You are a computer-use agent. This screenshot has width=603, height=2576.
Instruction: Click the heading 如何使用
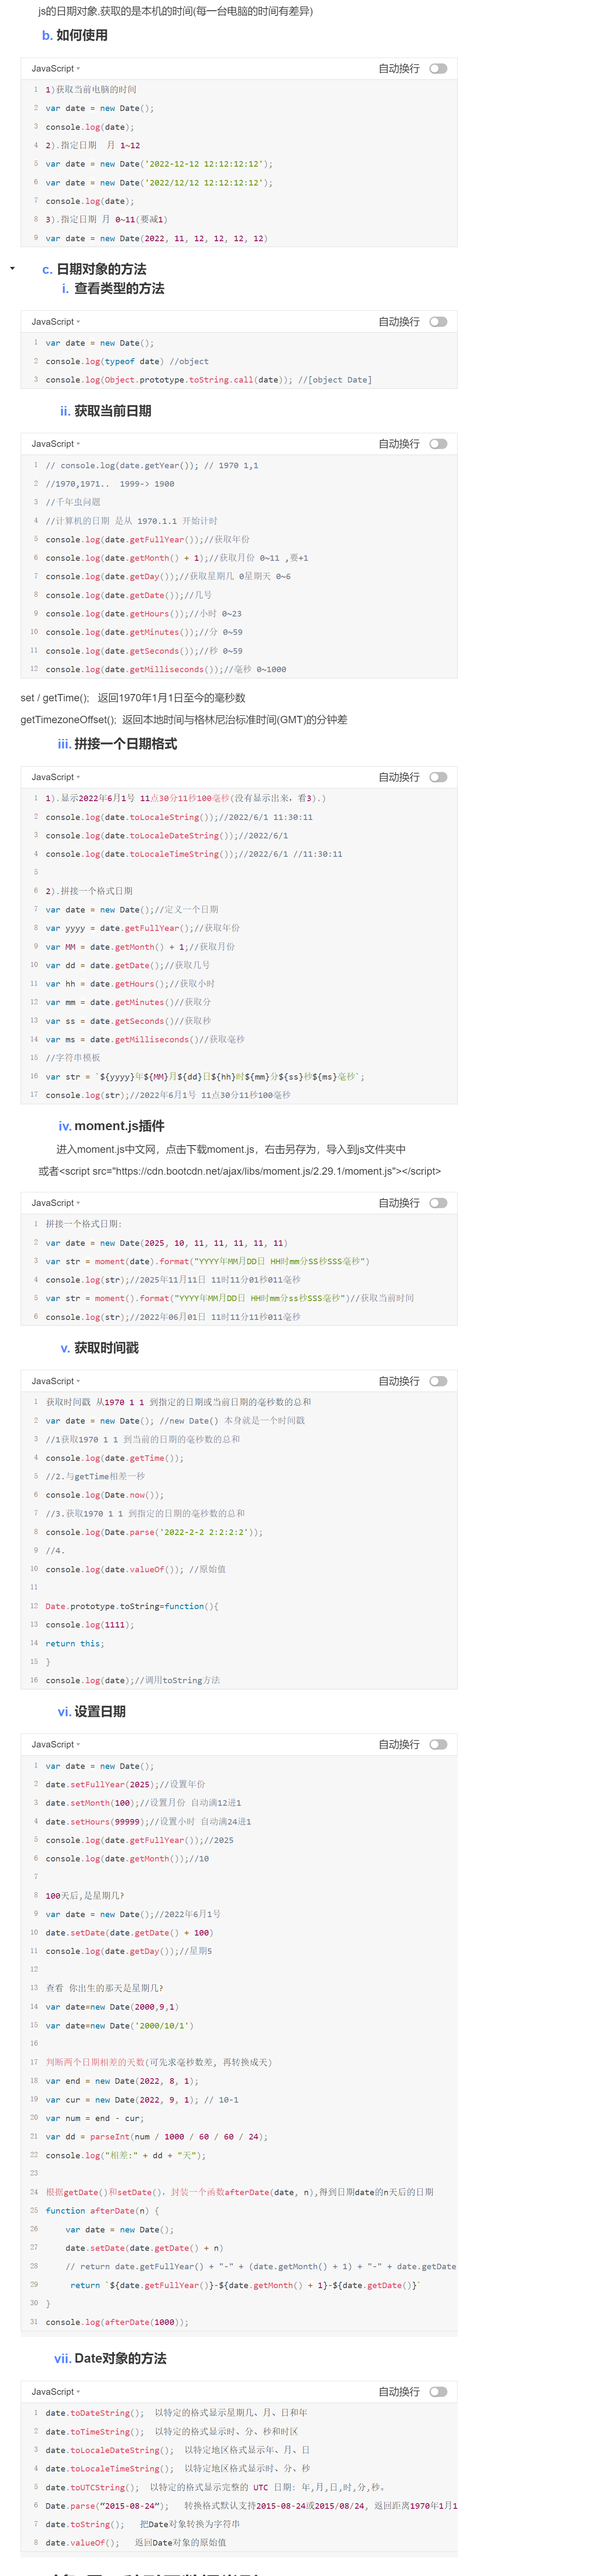(x=82, y=35)
